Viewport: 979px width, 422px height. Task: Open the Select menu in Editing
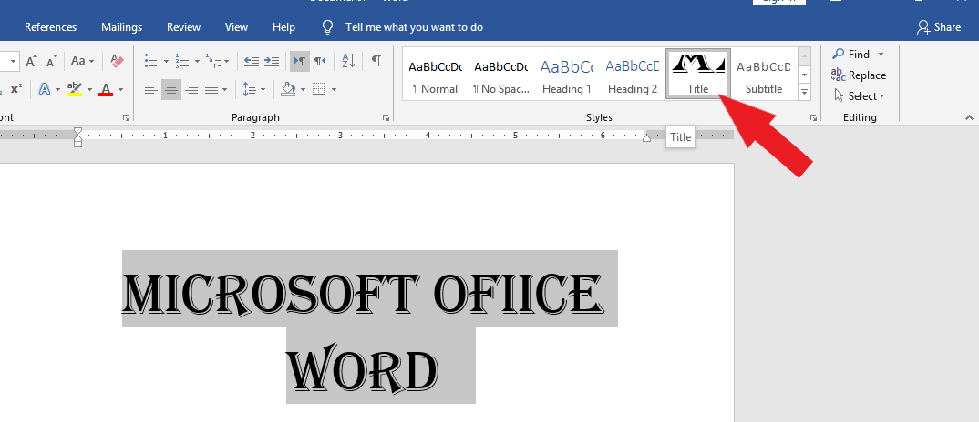coord(860,96)
